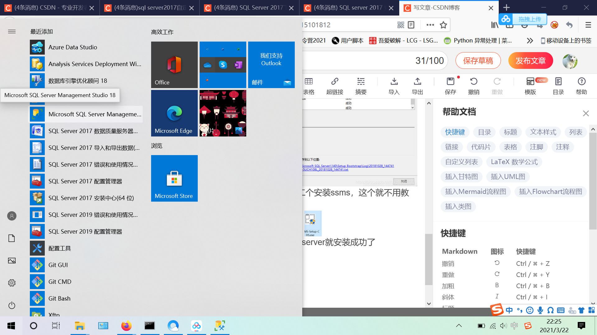Click the 发布文章 button
This screenshot has width=597, height=335.
[x=531, y=60]
